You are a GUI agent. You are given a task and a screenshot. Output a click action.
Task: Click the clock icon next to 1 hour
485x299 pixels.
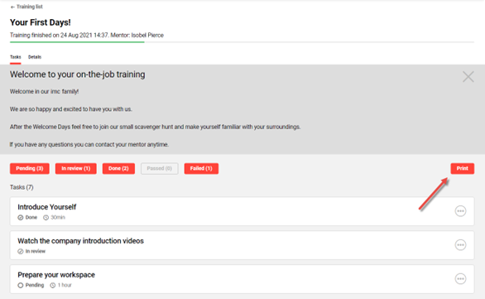tap(53, 285)
